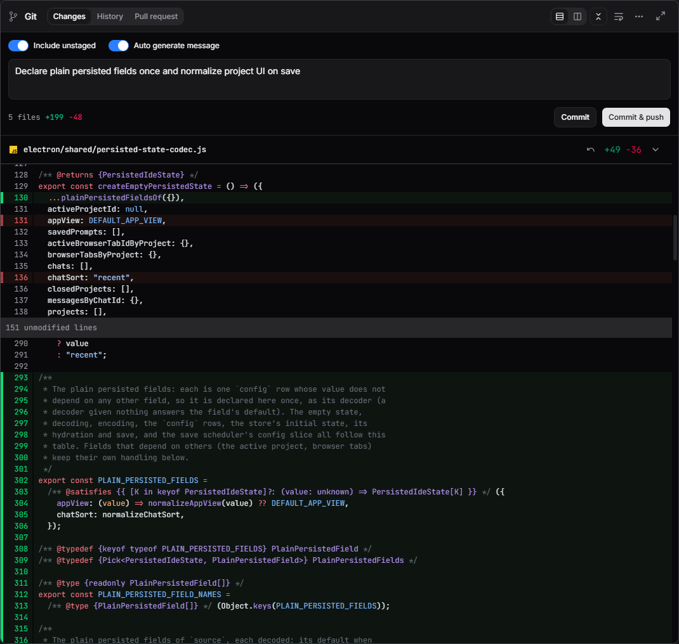Click removed line number 131

click(21, 221)
